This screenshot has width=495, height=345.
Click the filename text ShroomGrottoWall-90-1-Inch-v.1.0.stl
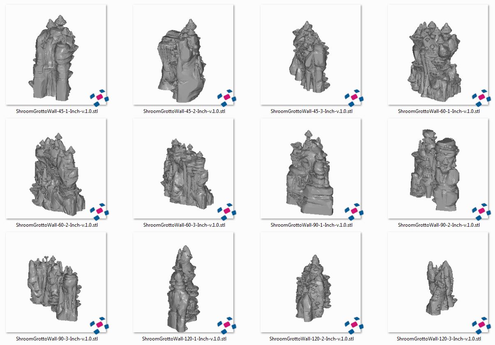311,225
